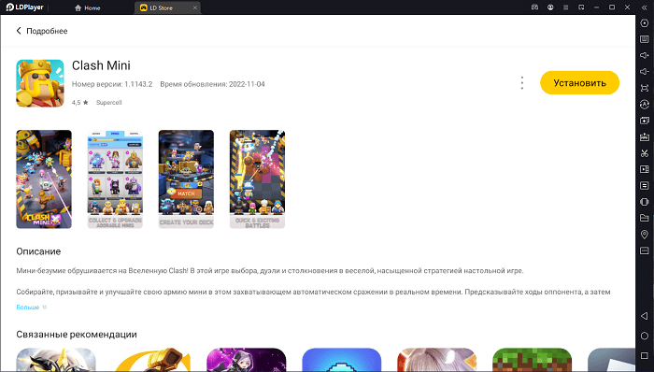
Task: Maximize the LDPlayer window
Action: [612, 7]
